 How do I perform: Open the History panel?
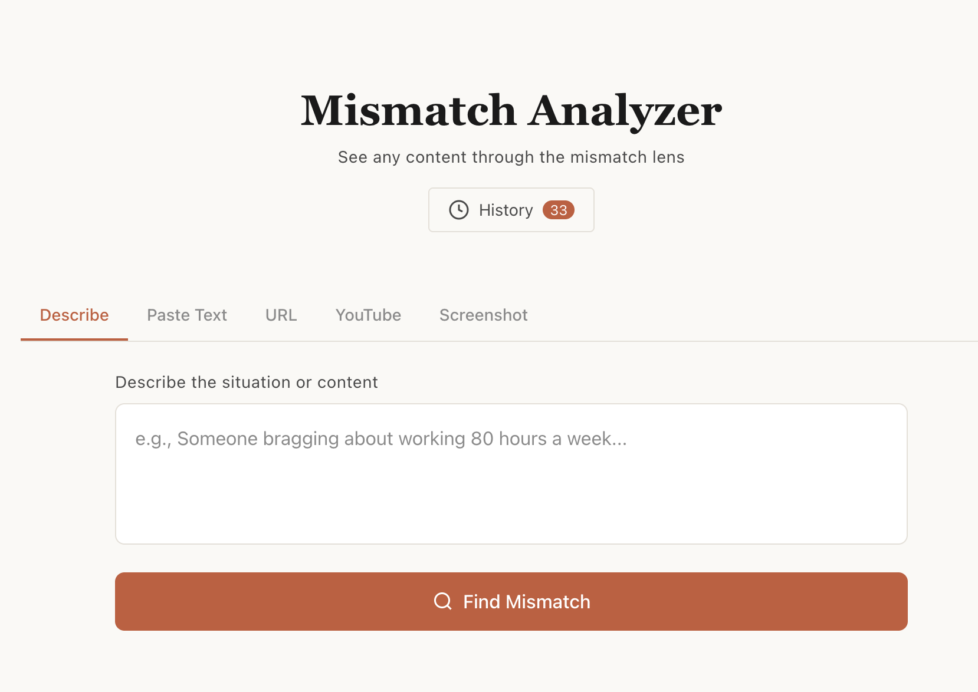click(x=511, y=210)
